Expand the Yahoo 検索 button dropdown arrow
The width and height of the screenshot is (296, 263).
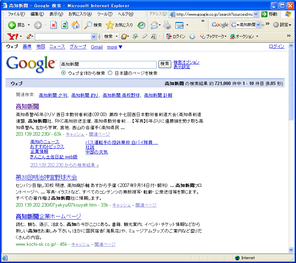tap(117, 36)
